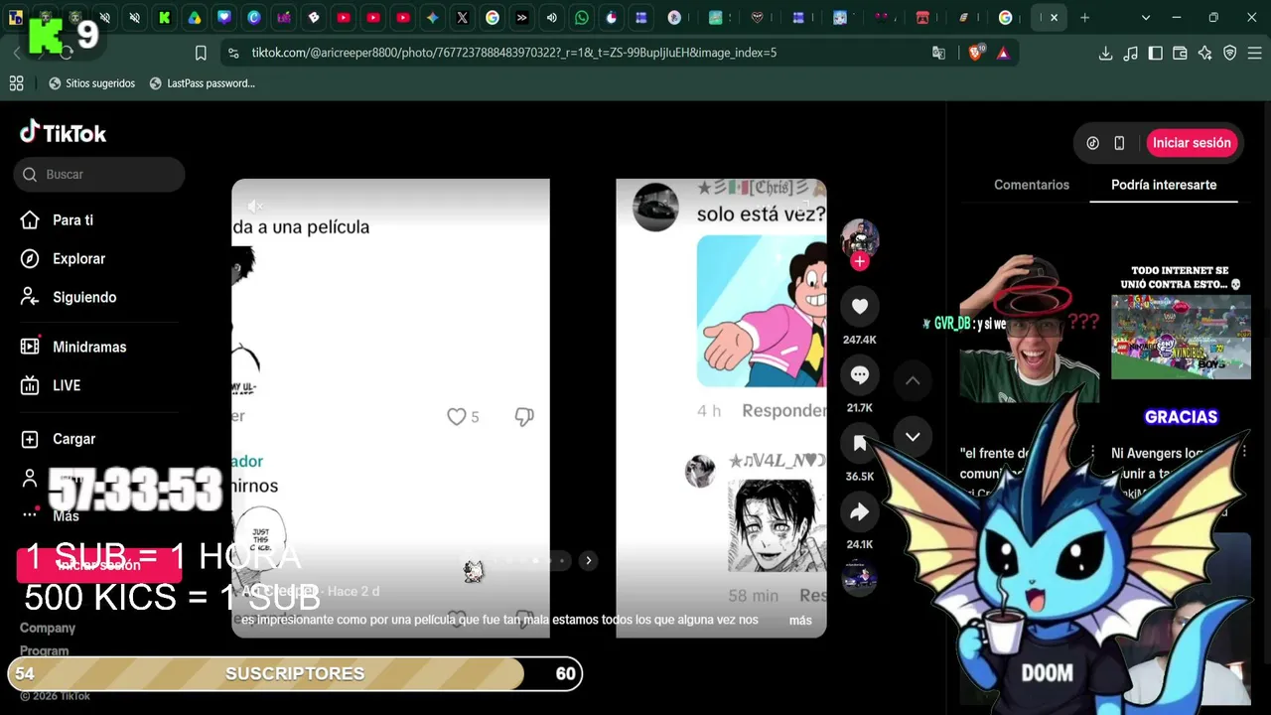Image resolution: width=1271 pixels, height=715 pixels.
Task: Open the Siguiendo feed
Action: point(84,298)
